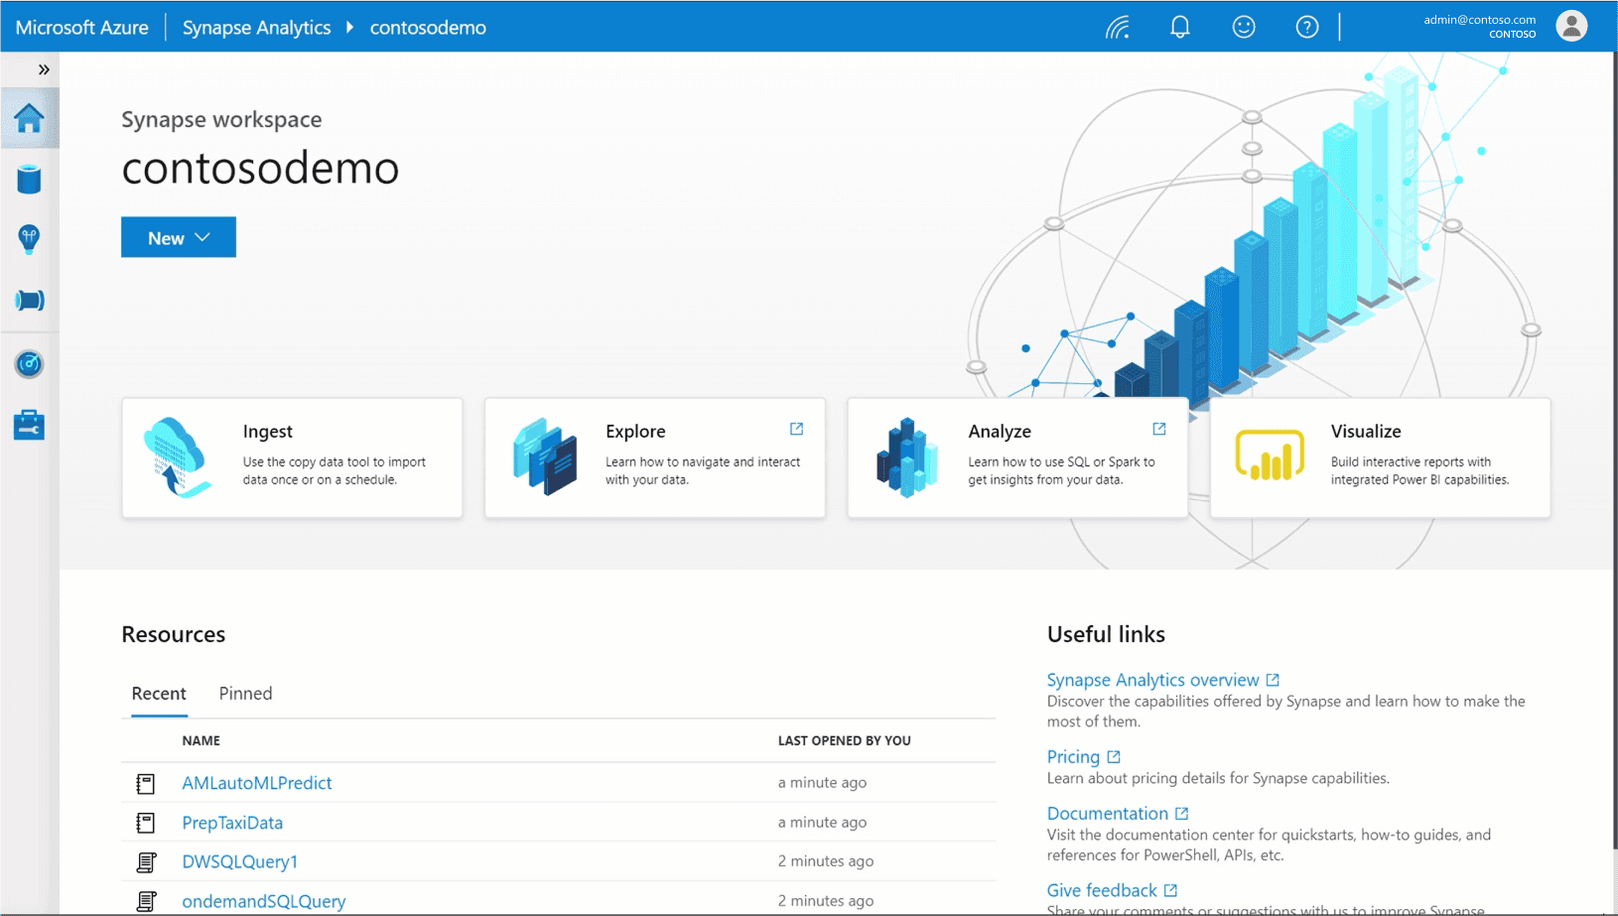Open the Manage hub
This screenshot has height=916, width=1618.
tap(29, 425)
